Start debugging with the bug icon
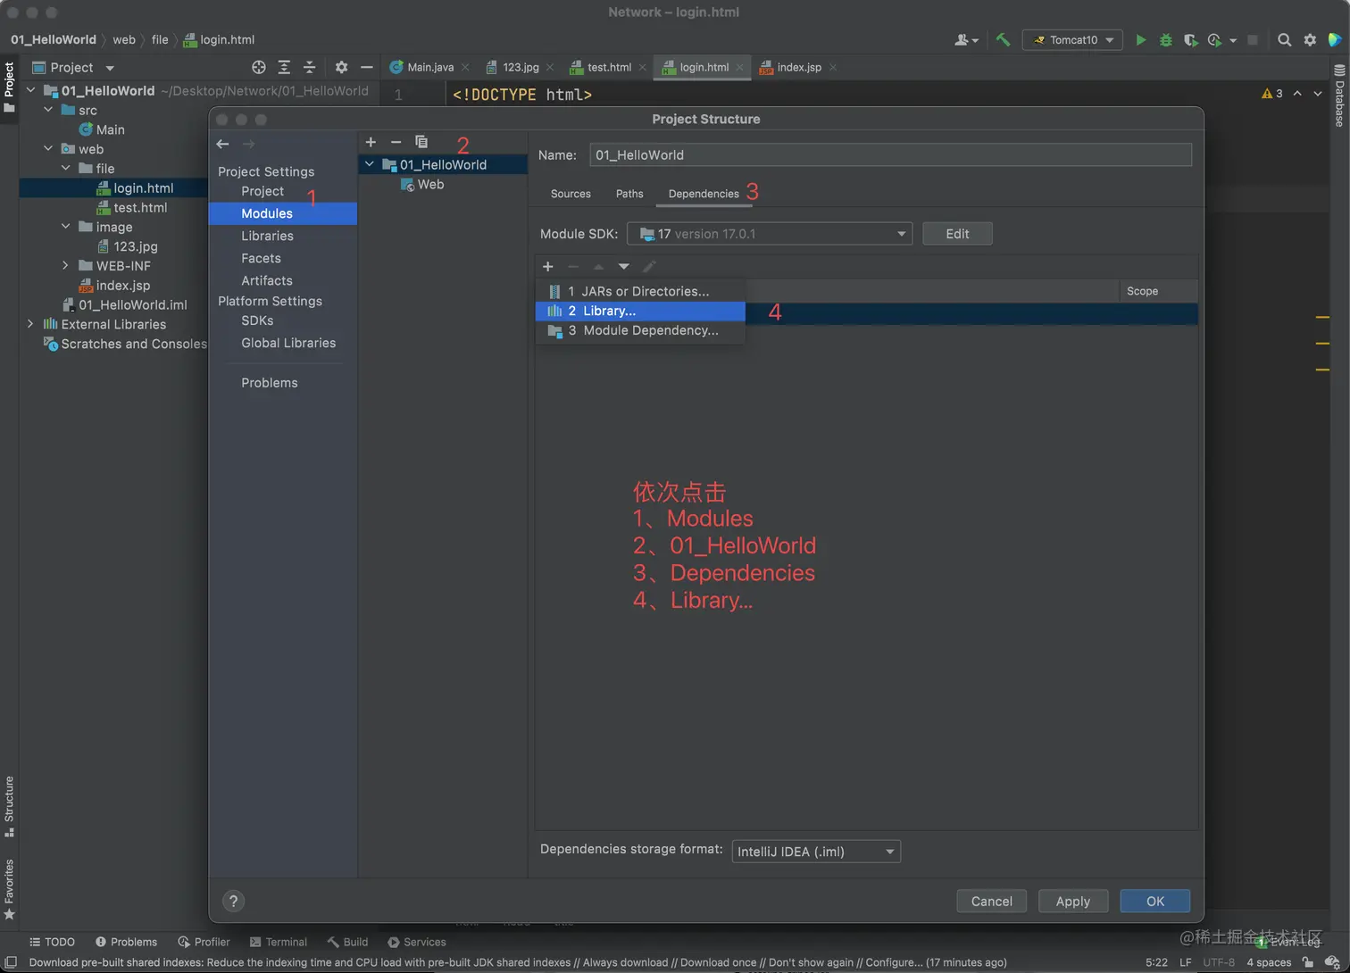 [1165, 39]
